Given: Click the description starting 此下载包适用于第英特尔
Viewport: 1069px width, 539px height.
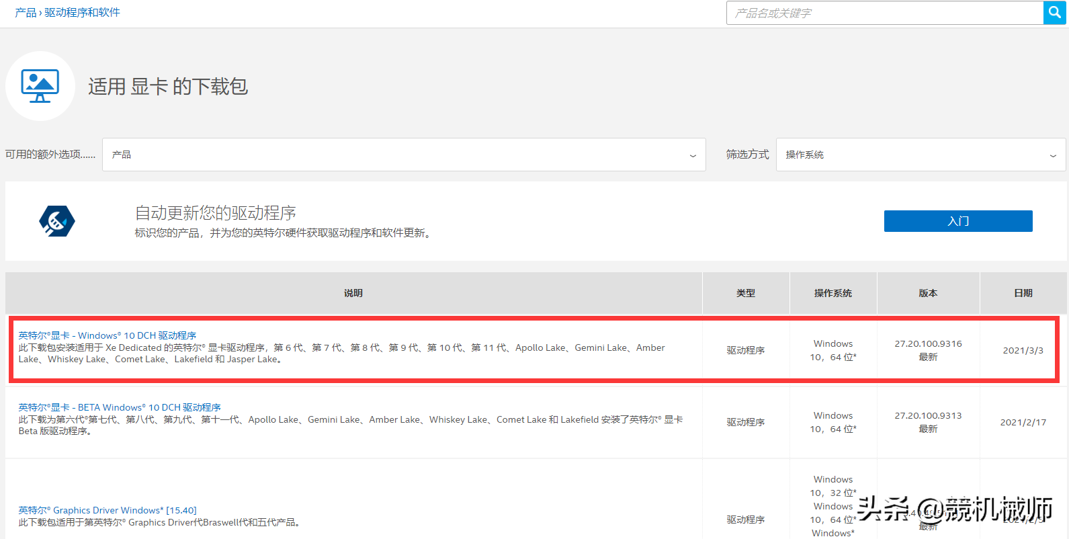Looking at the screenshot, I should pyautogui.click(x=161, y=522).
